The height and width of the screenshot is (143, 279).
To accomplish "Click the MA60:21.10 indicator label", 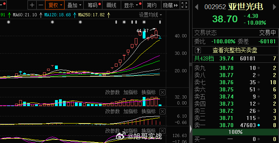I will point(25,15).
